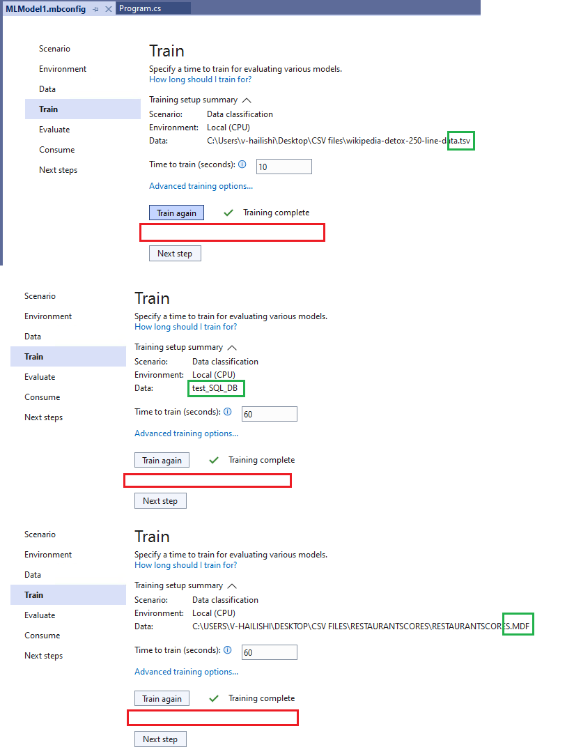Click the X icon on the MLModel1.mbconfig tab
This screenshot has width=574, height=754.
tap(107, 8)
